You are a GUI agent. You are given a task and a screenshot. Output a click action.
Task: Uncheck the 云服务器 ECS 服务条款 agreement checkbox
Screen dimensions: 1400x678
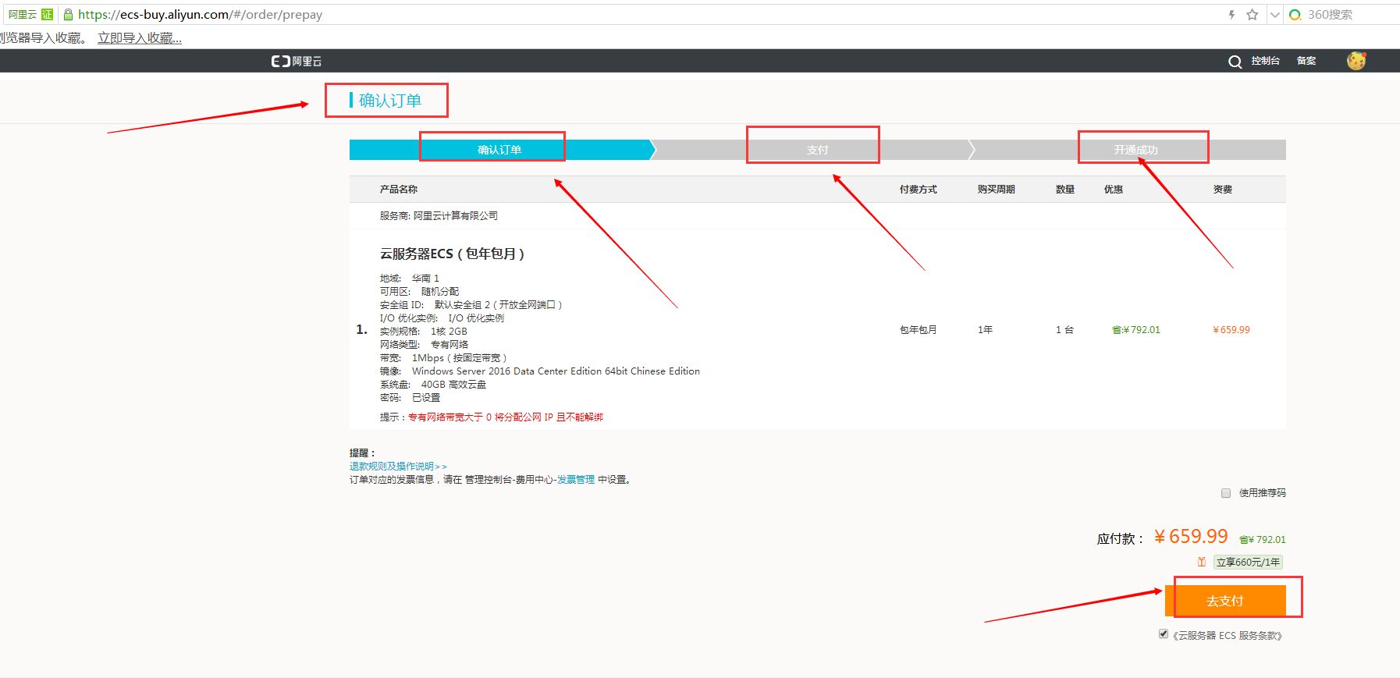1164,634
